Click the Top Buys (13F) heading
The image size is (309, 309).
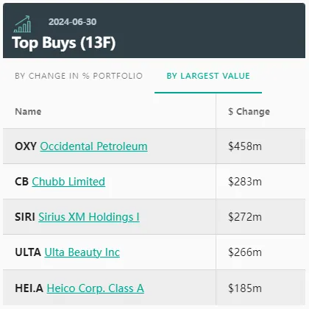point(64,43)
